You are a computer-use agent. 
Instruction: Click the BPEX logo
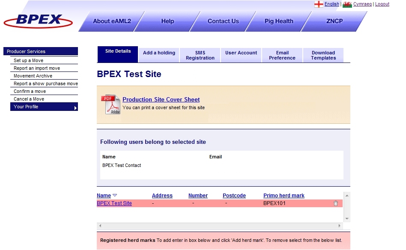pyautogui.click(x=39, y=21)
